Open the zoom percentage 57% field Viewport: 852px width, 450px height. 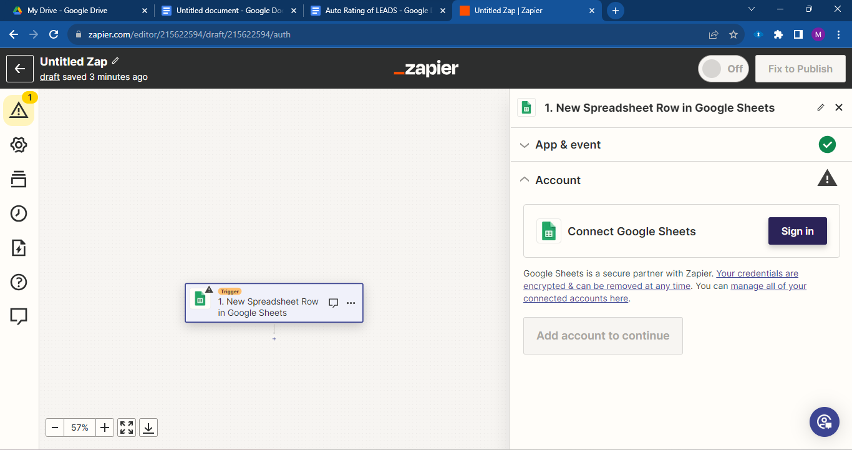click(x=80, y=428)
